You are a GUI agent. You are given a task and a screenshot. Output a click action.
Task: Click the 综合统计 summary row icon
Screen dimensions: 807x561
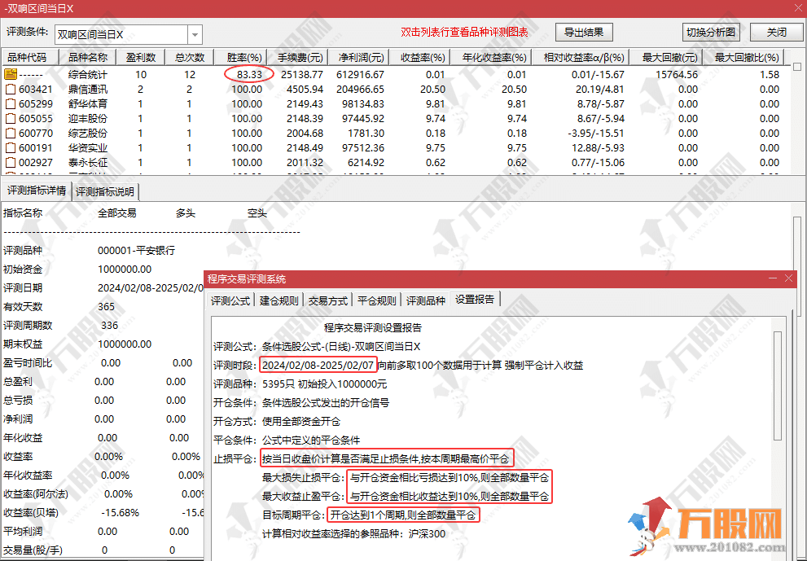[11, 74]
